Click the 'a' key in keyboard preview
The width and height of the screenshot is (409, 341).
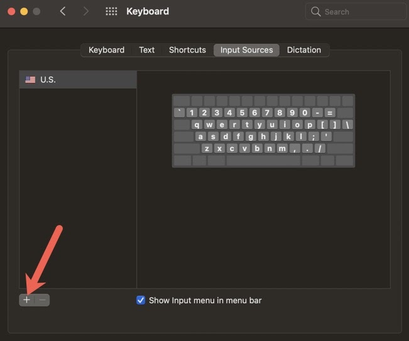(x=200, y=137)
